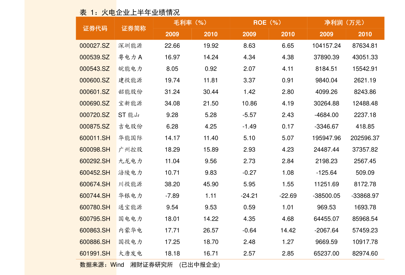Select the 证券简称 column header
Viewport: 405px width, 275px height.
134,29
